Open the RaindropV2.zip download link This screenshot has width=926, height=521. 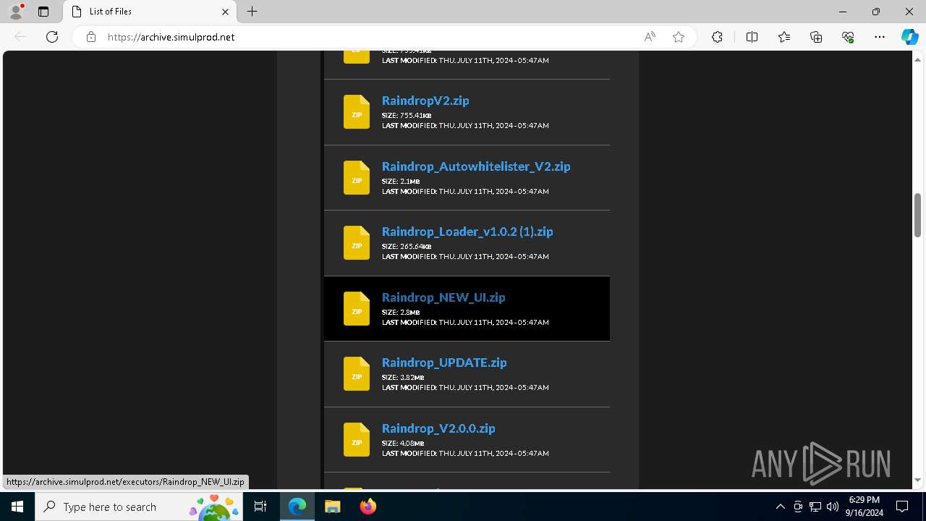point(425,101)
